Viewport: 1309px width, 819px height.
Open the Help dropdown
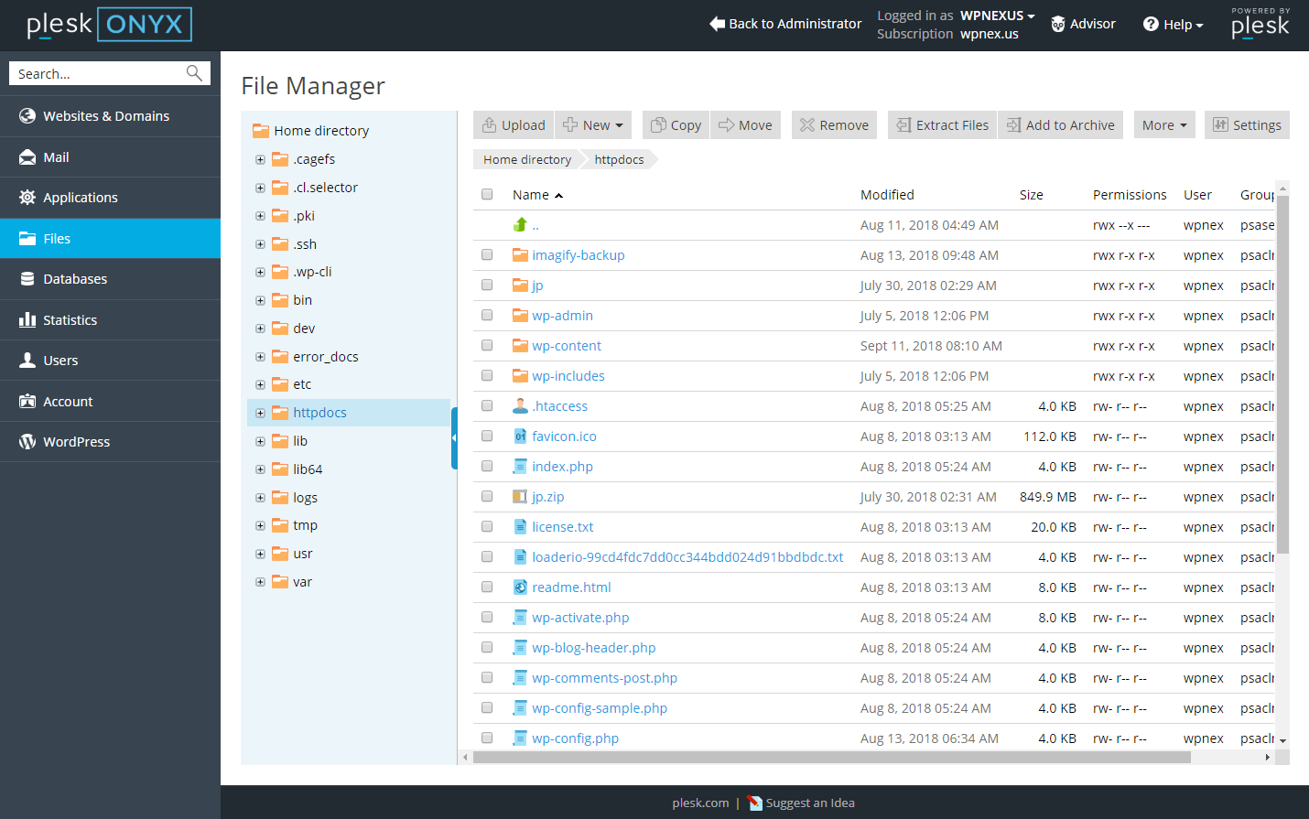1174,25
